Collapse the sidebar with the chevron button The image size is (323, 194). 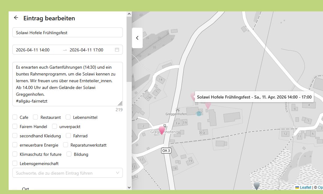137,38
